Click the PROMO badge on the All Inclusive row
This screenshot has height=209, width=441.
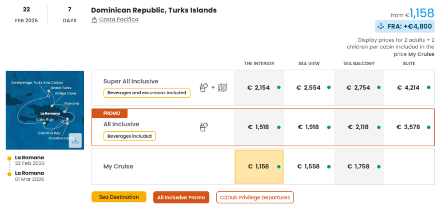pos(112,113)
